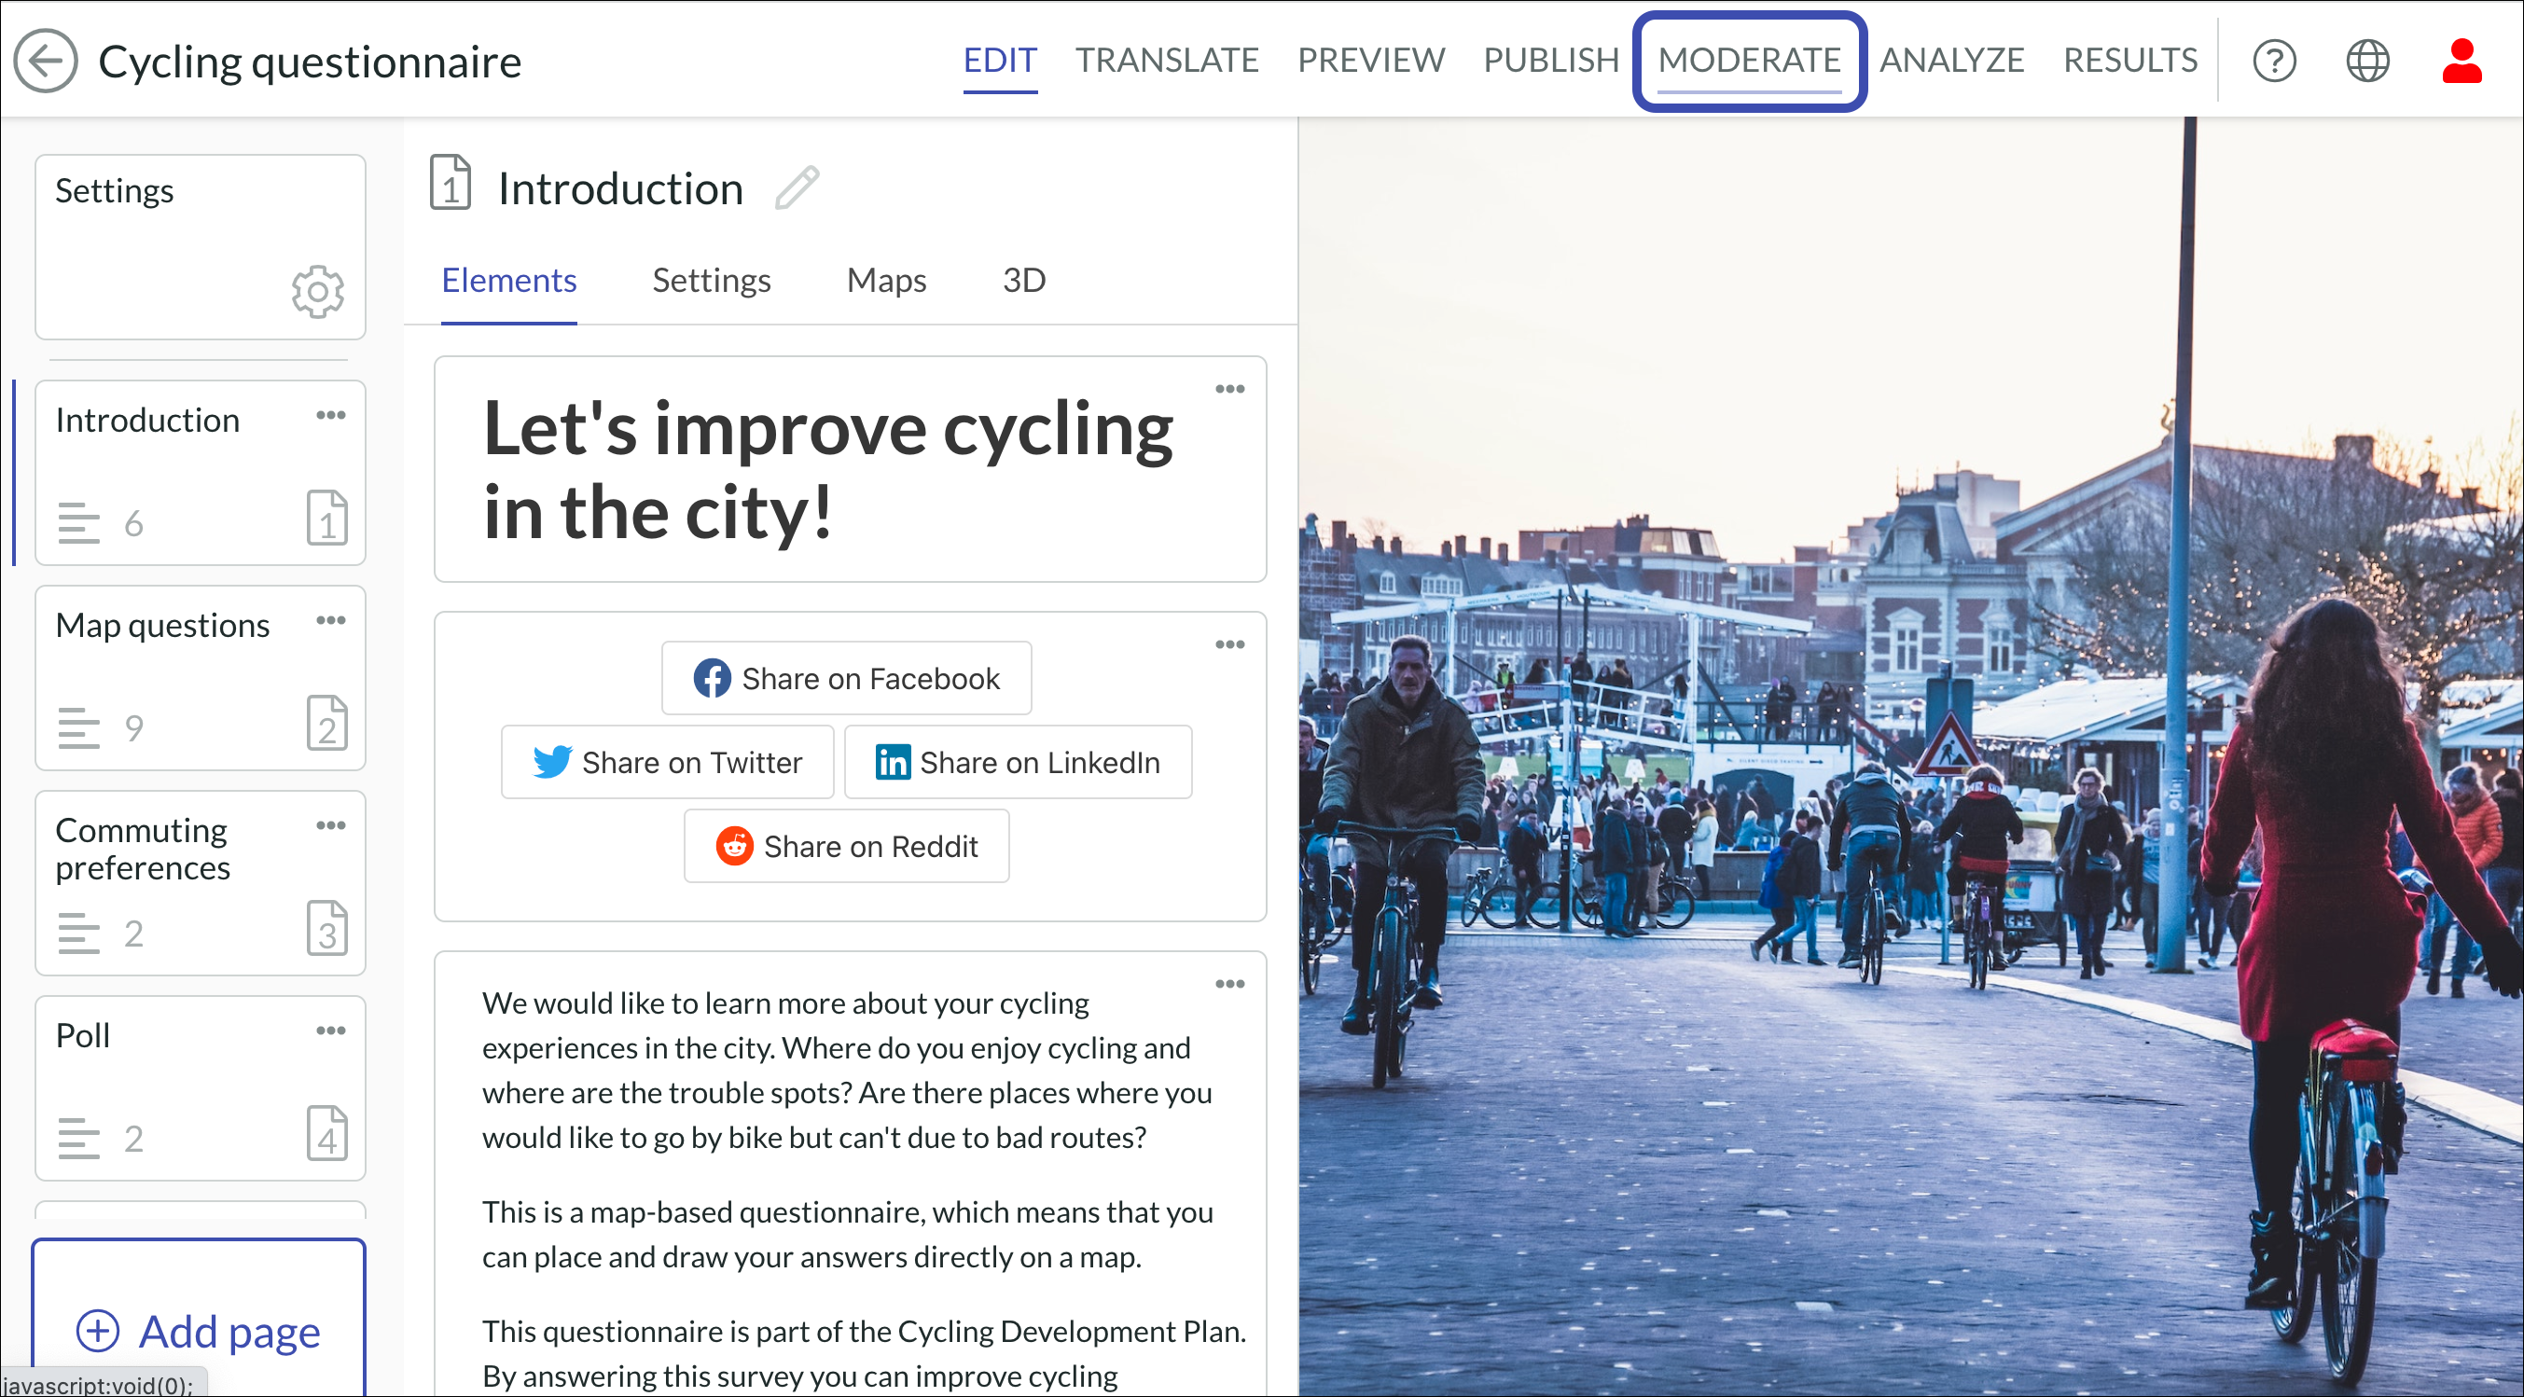Click the paragraph about Cycling Development Plan

[x=863, y=1354]
